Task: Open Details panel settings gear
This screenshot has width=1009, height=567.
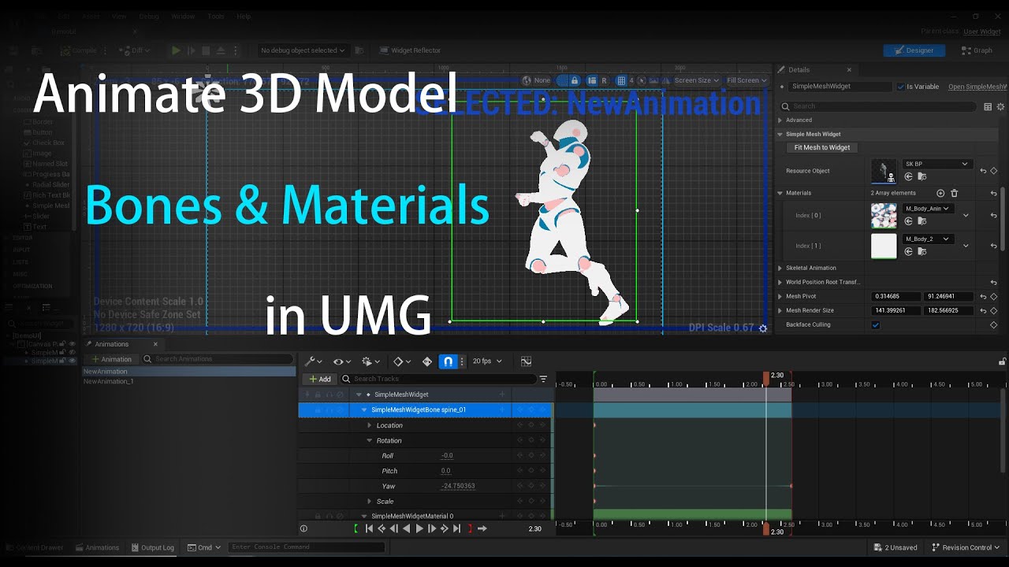Action: click(x=1001, y=106)
